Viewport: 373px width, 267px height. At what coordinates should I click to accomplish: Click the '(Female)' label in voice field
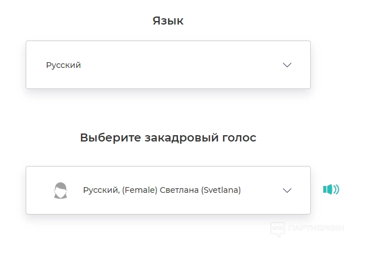click(x=139, y=191)
